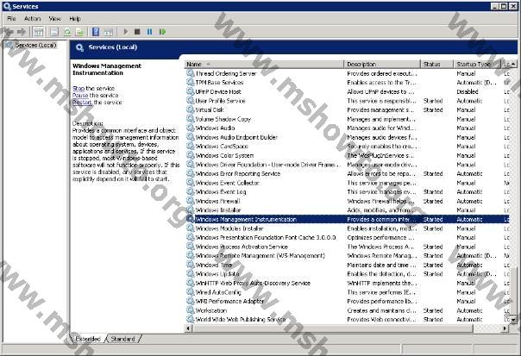
Task: Toggle the Show/Hide Console Tree icon
Action: click(x=39, y=32)
